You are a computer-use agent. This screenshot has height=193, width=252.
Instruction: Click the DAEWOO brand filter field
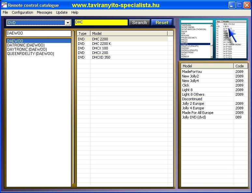38,34
